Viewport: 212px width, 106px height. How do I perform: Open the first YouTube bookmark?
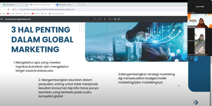[11, 14]
